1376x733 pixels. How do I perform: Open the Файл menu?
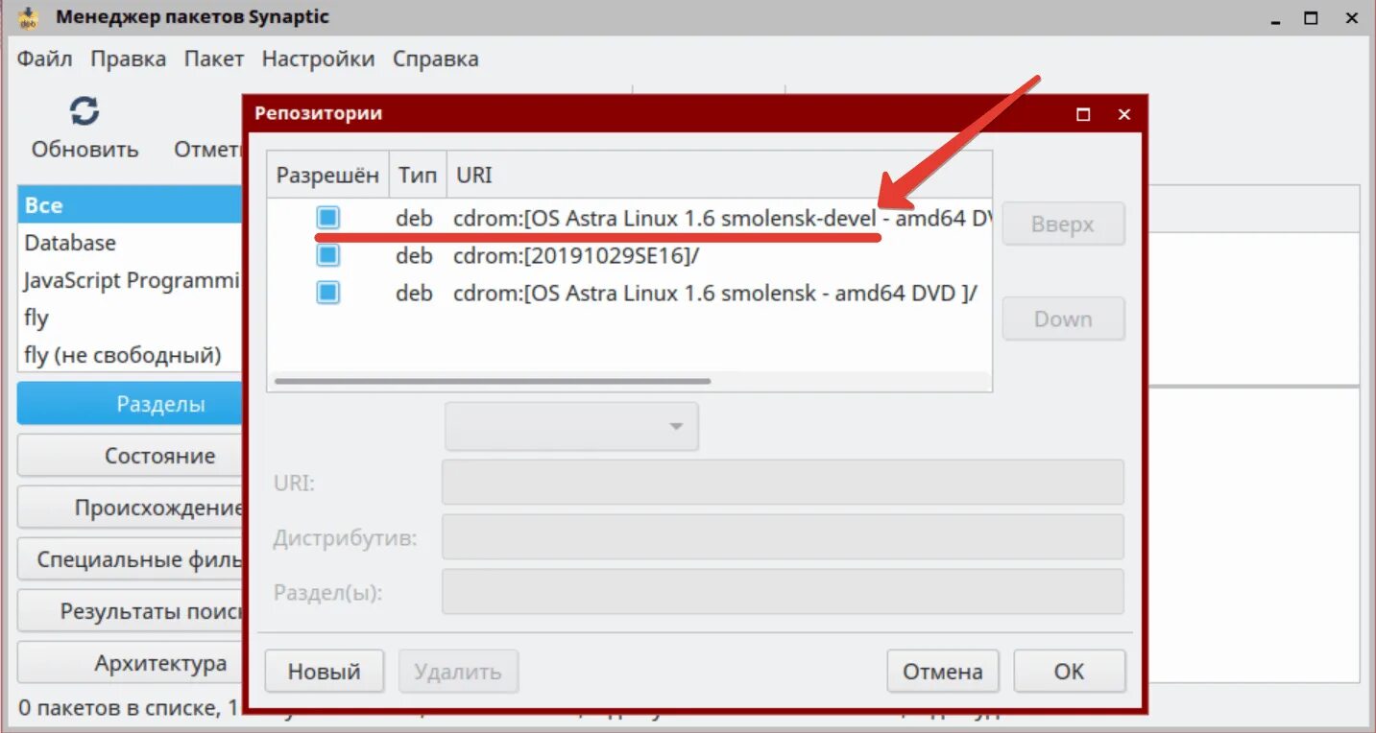[x=43, y=59]
